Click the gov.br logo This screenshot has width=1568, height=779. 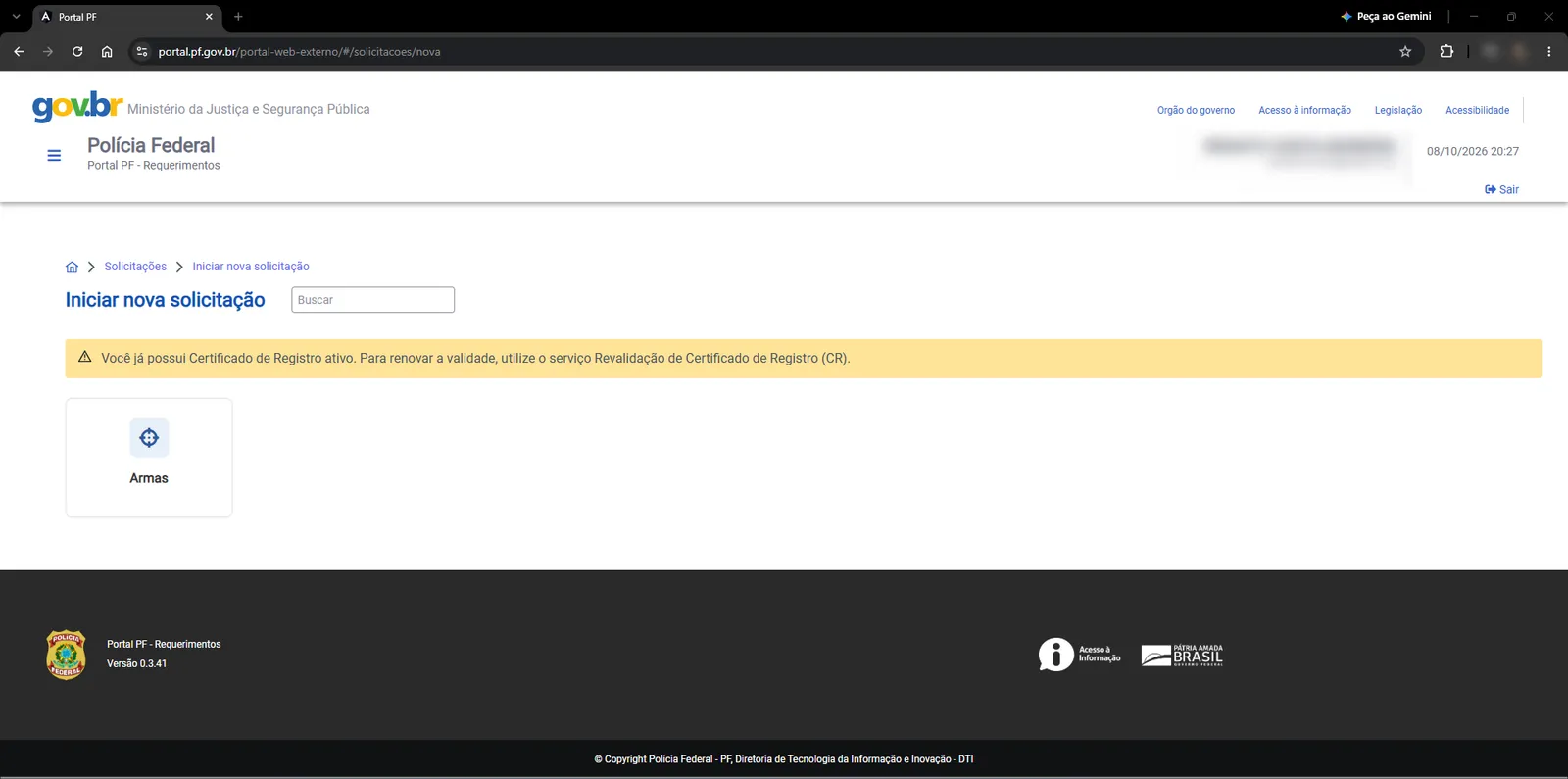click(77, 106)
